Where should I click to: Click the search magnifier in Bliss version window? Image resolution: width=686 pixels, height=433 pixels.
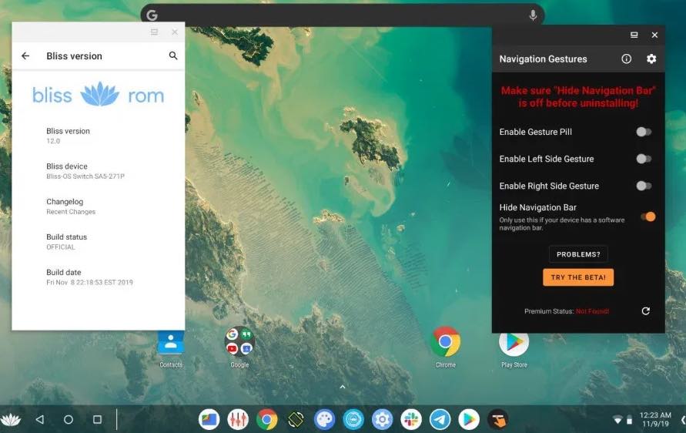click(173, 55)
